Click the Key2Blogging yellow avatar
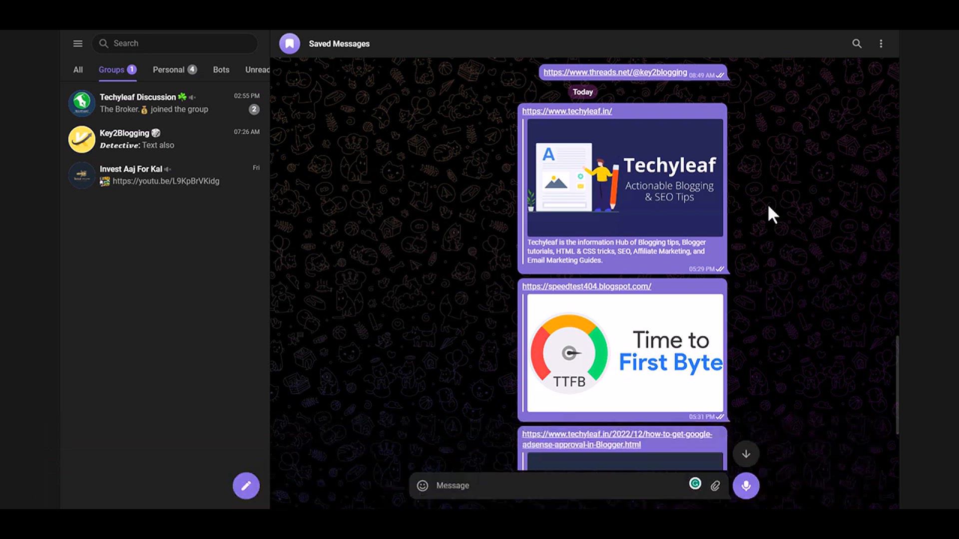Image resolution: width=959 pixels, height=539 pixels. [81, 139]
